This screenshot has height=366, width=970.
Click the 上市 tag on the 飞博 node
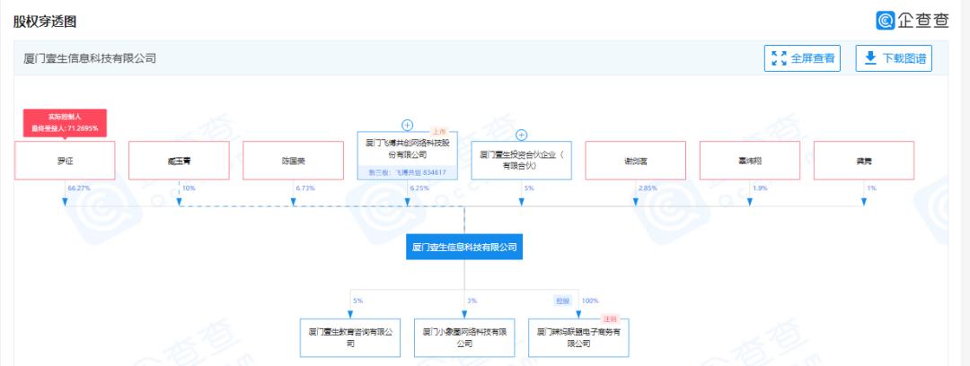tap(438, 132)
